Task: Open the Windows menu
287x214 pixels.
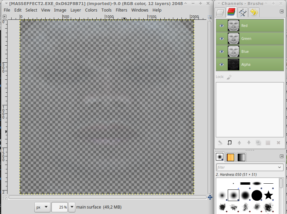Action: [x=140, y=10]
